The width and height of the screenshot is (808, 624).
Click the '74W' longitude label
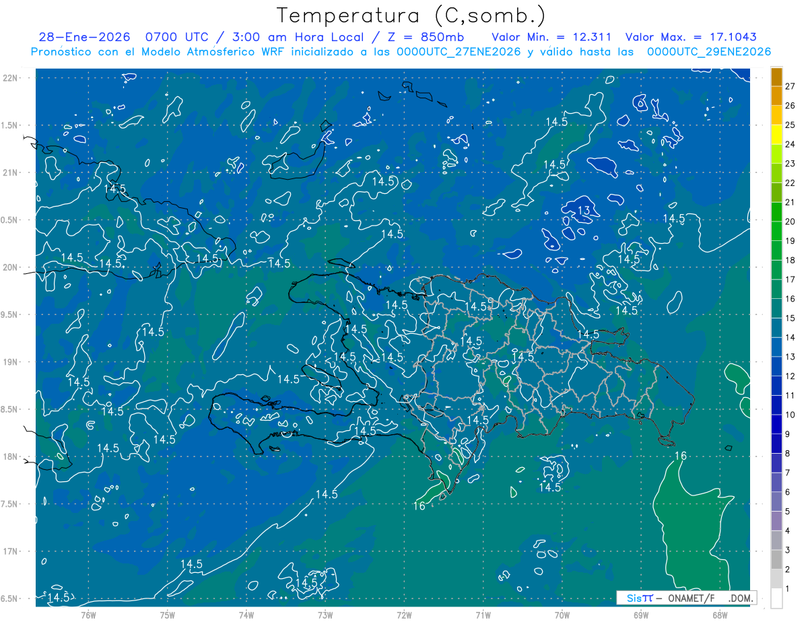click(x=246, y=616)
